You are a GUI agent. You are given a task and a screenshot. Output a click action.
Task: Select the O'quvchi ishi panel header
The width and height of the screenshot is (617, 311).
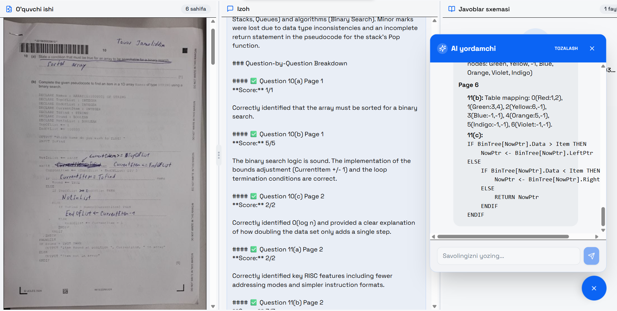[35, 9]
